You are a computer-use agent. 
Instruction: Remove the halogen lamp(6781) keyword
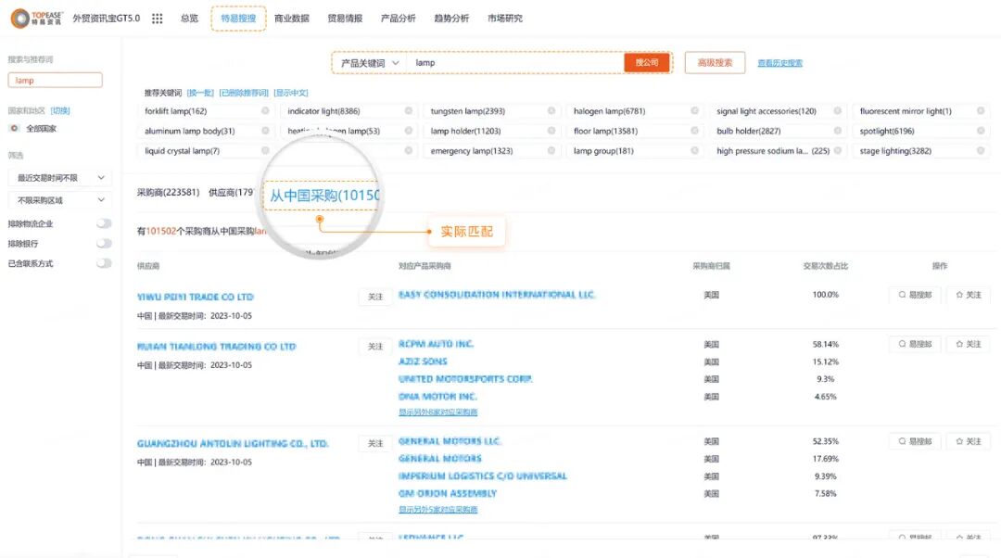[x=694, y=111]
